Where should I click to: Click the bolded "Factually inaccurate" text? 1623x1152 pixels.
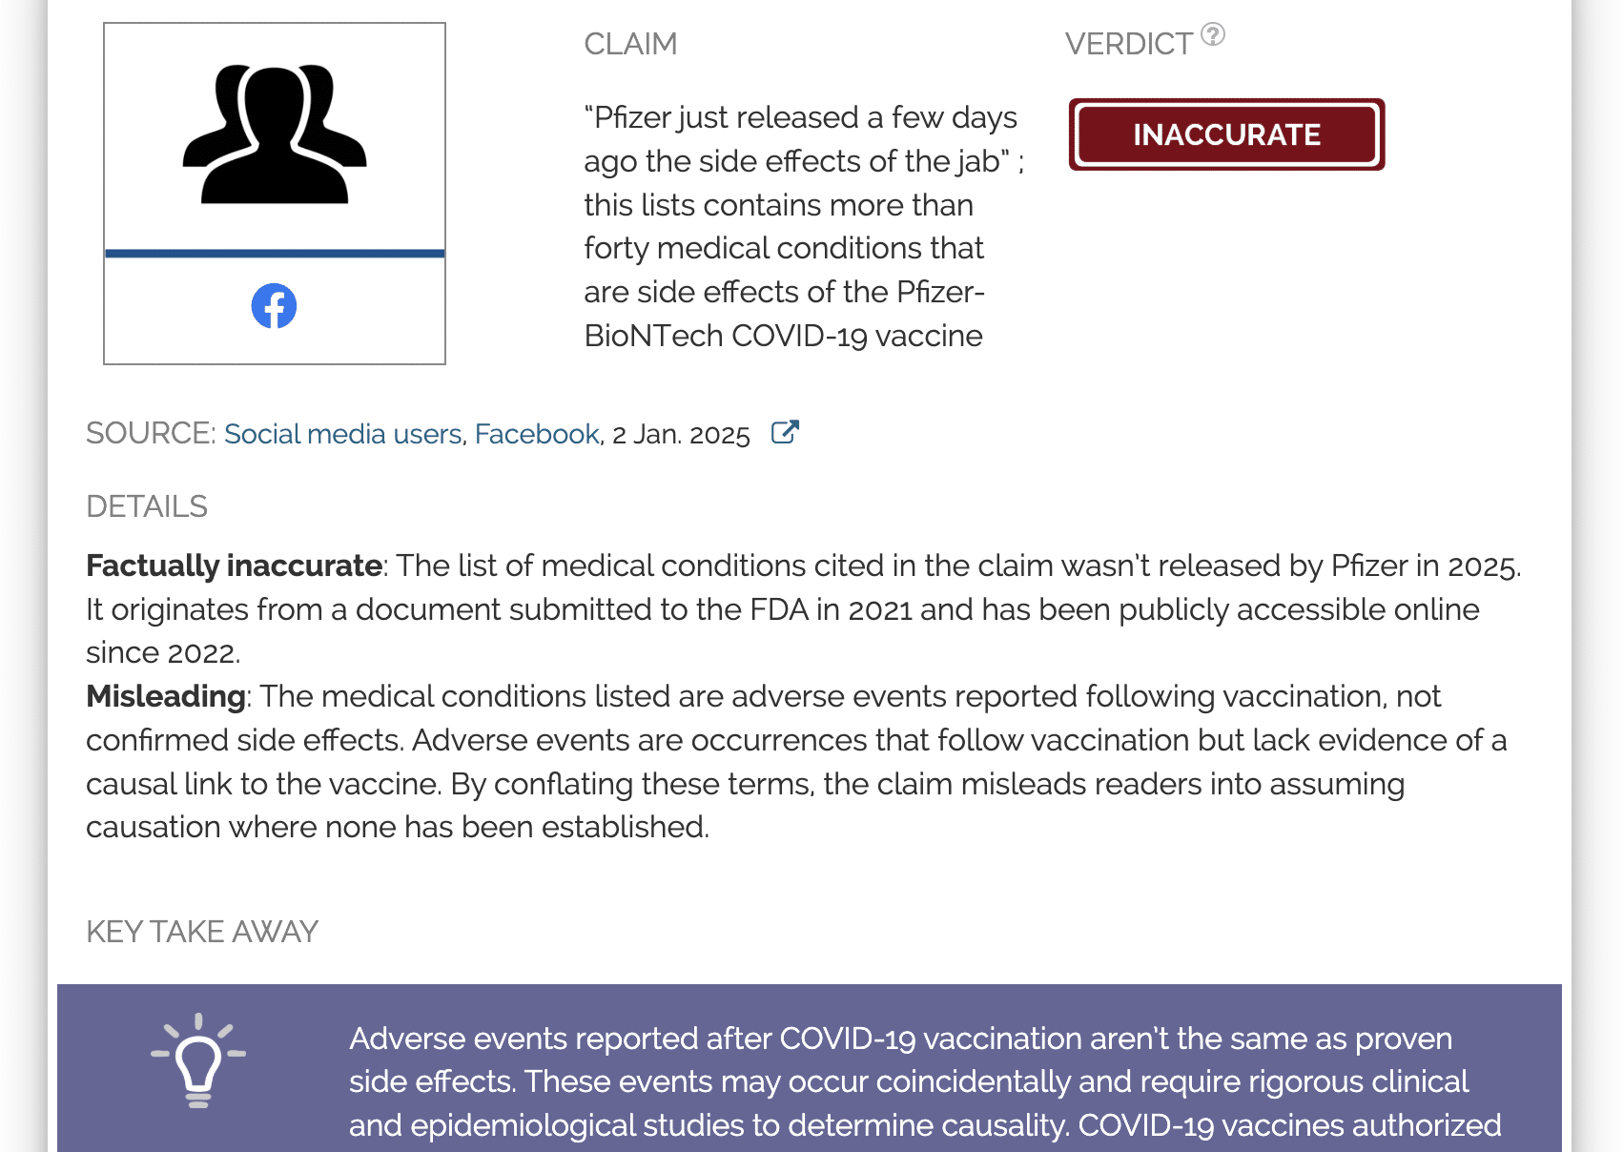click(232, 565)
